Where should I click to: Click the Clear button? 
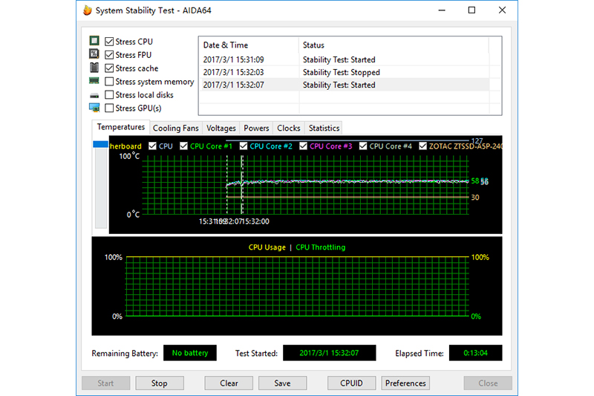[229, 383]
